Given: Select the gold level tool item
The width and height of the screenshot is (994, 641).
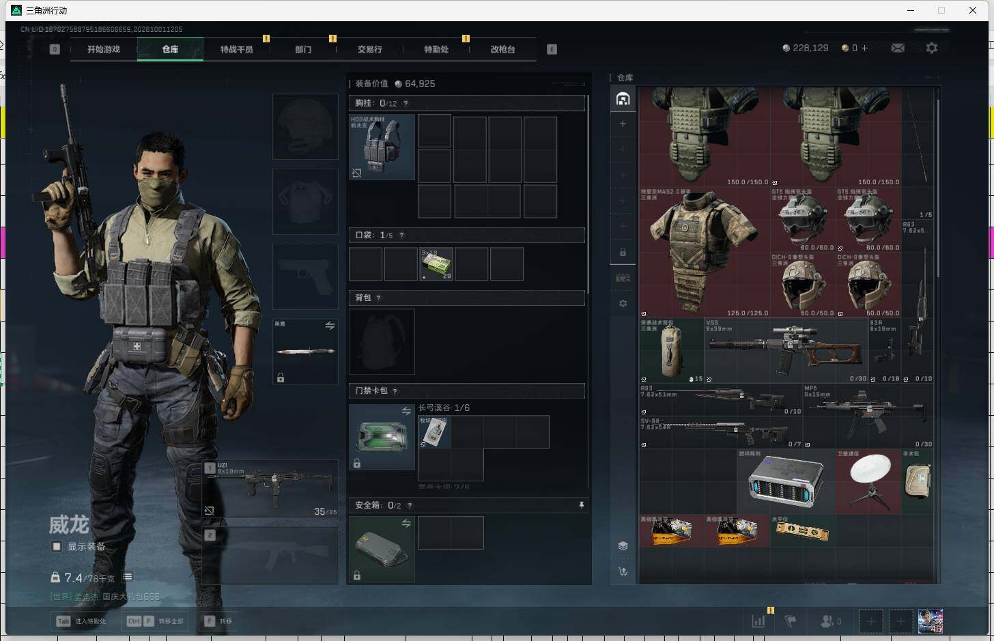Looking at the screenshot, I should coord(802,531).
